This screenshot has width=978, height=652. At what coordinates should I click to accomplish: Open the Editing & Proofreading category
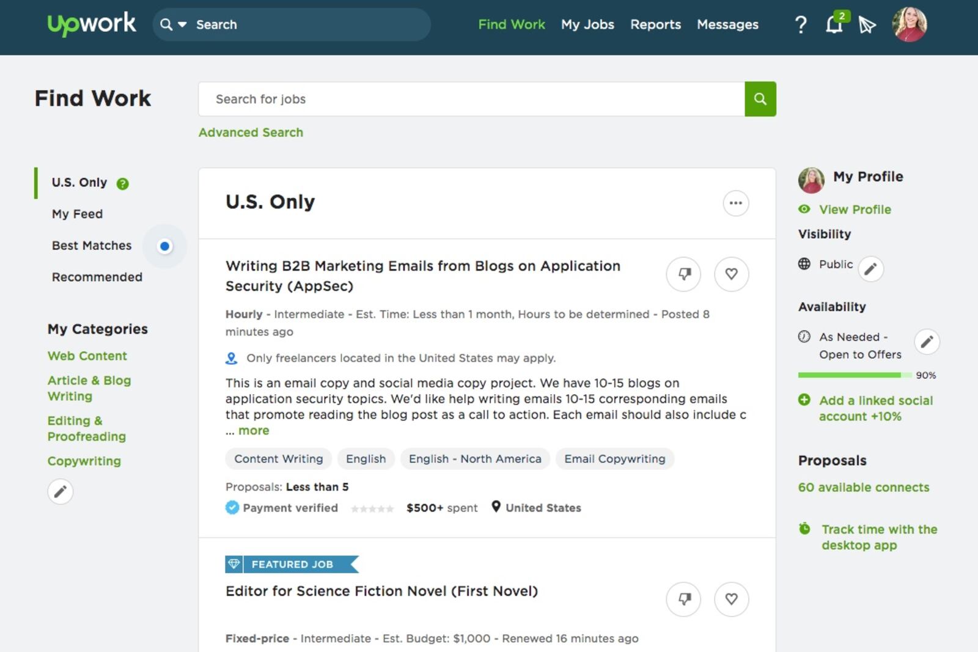coord(87,428)
